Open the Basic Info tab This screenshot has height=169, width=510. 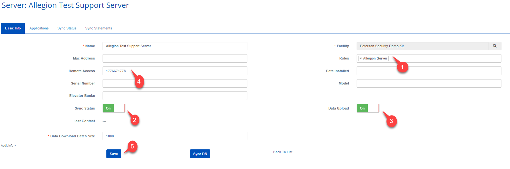13,28
